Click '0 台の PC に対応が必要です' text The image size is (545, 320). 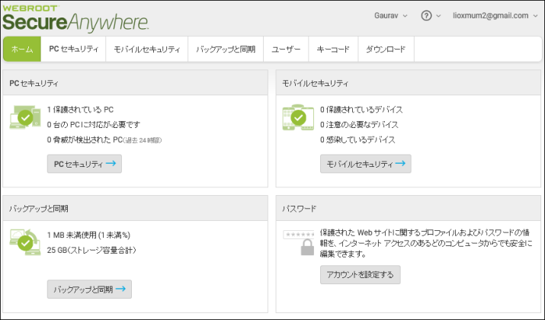point(94,125)
